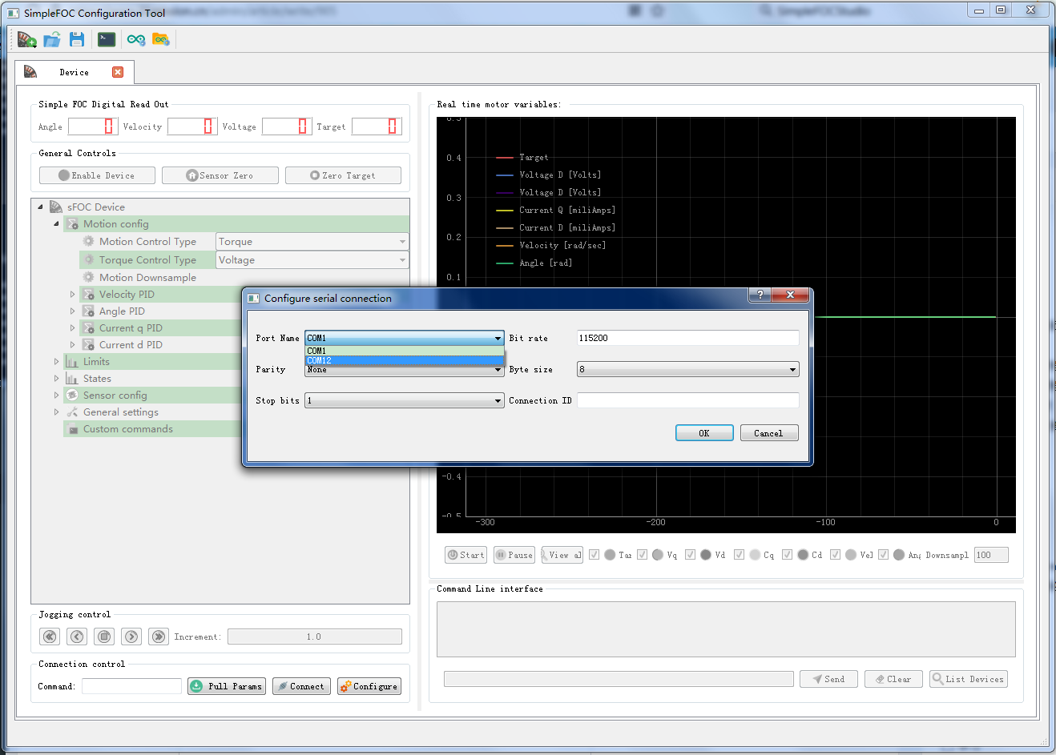
Task: Close the Device tab with red X
Action: coord(118,72)
